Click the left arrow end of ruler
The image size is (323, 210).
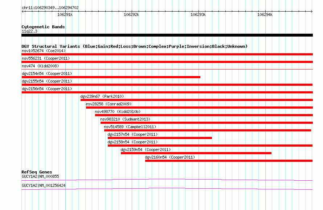click(23, 11)
